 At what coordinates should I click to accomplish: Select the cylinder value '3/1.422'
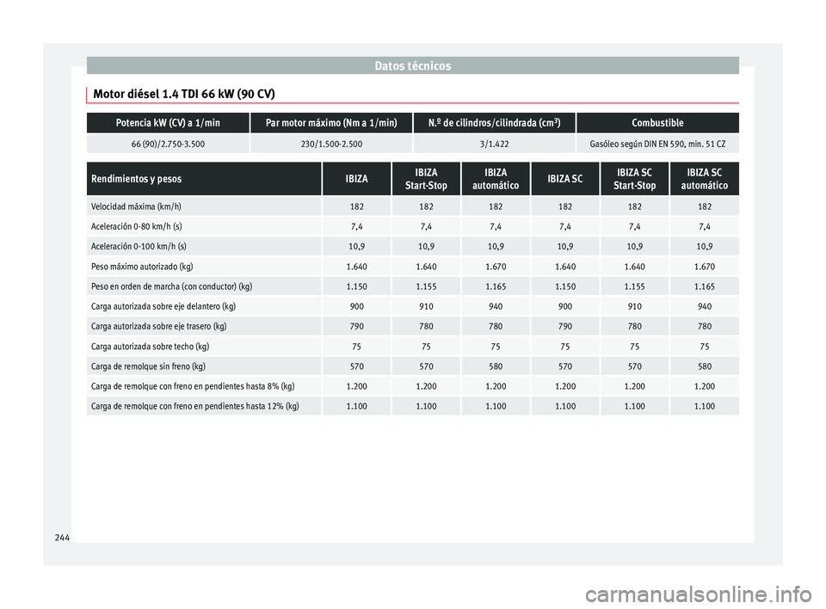point(494,144)
